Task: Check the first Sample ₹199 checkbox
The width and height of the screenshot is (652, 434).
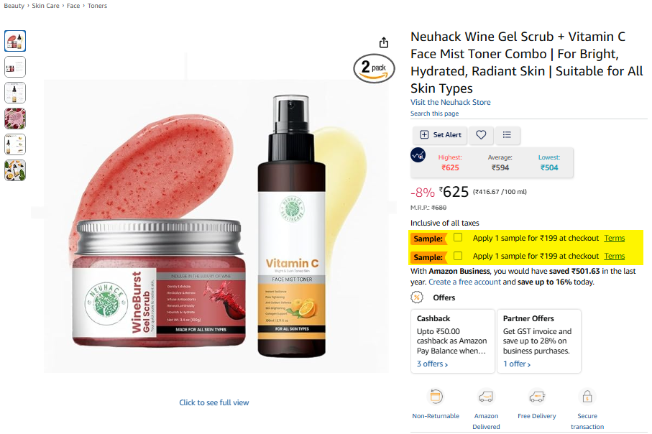Action: (458, 237)
